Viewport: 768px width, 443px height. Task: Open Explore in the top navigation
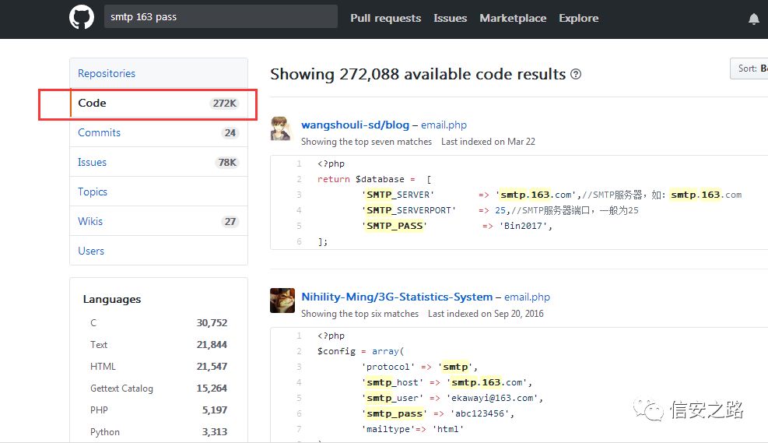[578, 18]
